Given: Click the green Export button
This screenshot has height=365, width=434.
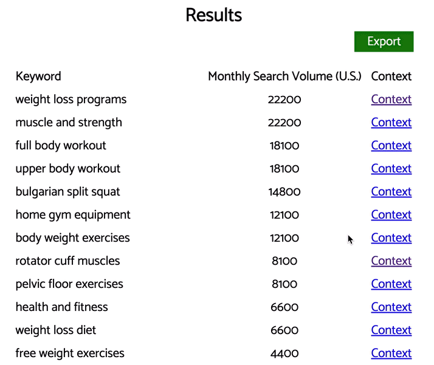Looking at the screenshot, I should coord(384,42).
